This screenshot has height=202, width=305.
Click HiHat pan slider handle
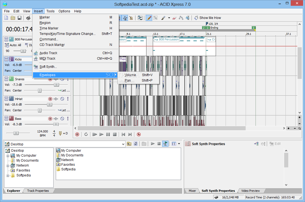tap(40, 110)
